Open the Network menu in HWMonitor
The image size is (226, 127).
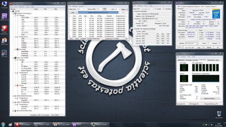[21, 6]
